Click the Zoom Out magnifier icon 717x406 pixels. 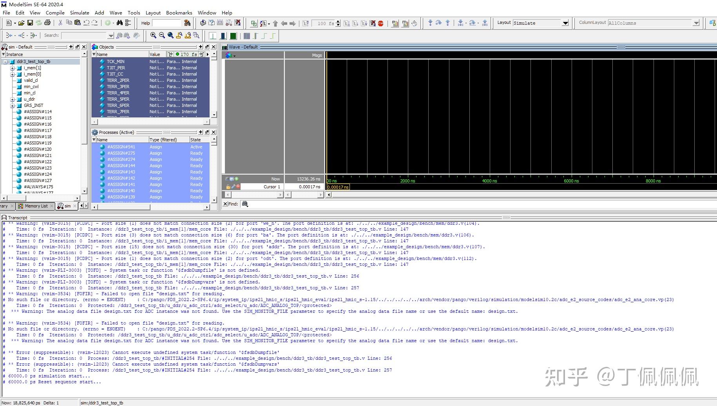(162, 36)
